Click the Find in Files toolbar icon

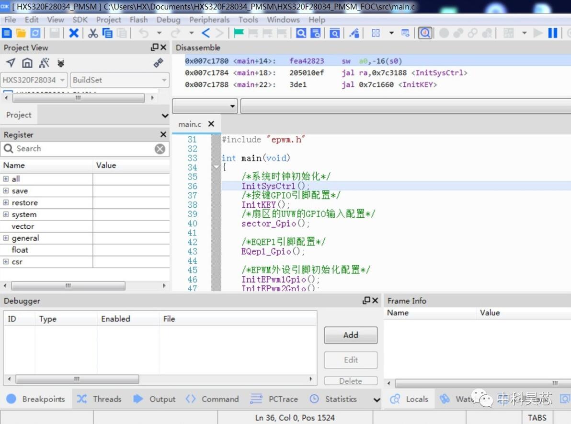[315, 33]
